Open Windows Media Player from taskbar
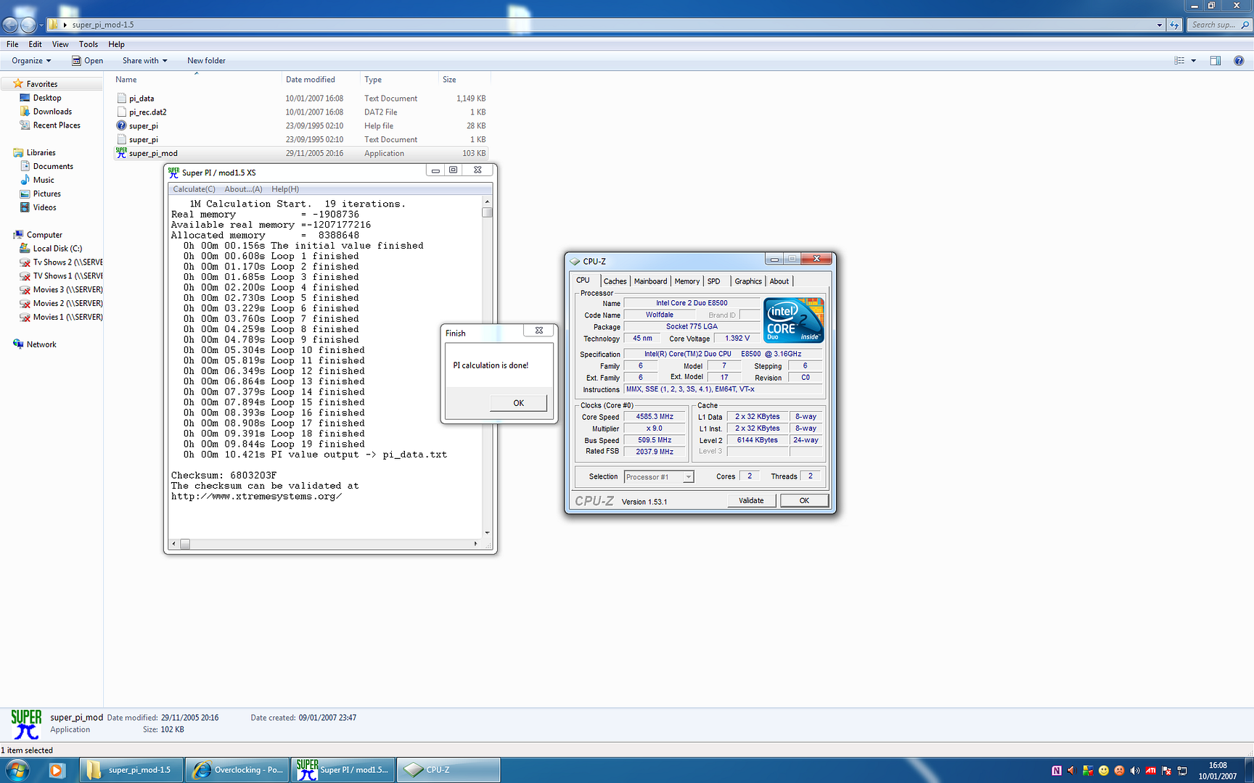The height and width of the screenshot is (783, 1254). (57, 770)
